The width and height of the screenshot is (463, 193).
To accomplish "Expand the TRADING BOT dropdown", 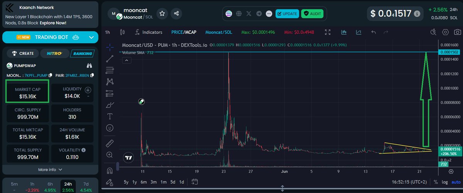I will 91,37.
